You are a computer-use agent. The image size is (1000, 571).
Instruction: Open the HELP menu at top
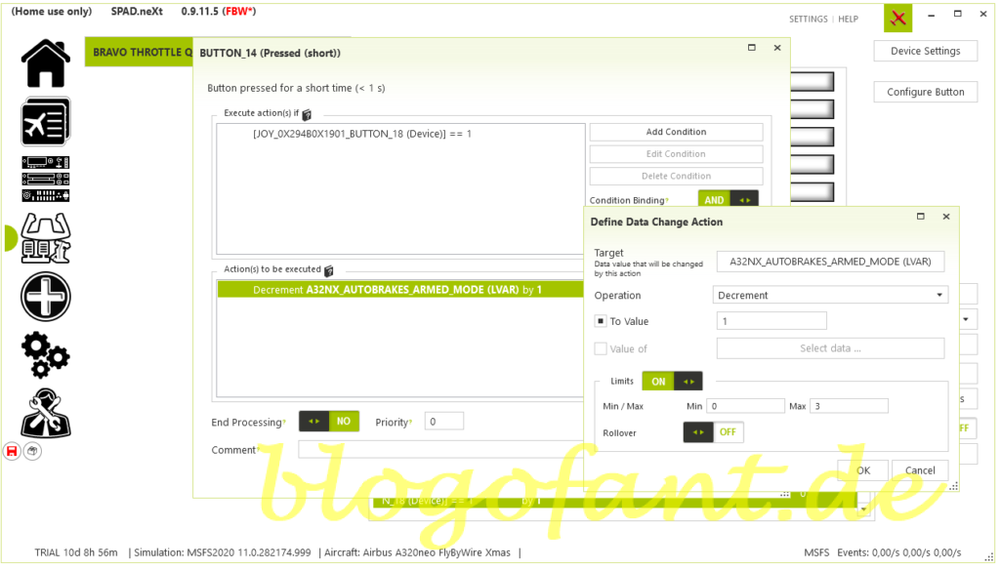849,20
